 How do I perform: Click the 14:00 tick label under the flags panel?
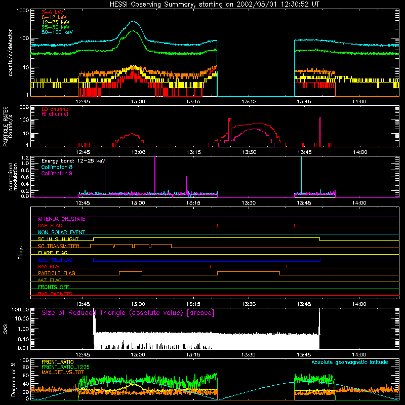359,304
